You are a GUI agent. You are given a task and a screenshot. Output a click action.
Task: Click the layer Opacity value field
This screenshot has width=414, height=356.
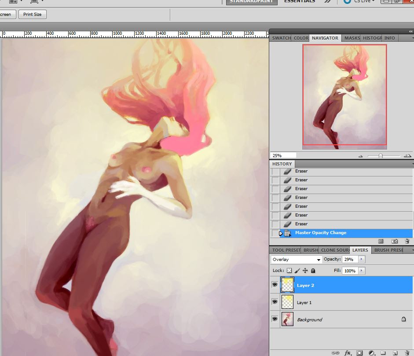[x=350, y=259]
